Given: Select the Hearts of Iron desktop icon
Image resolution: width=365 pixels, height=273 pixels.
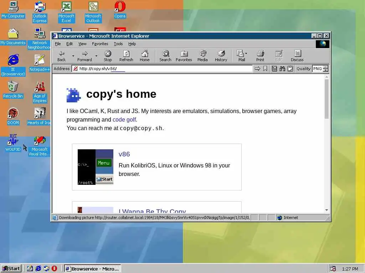Looking at the screenshot, I should pyautogui.click(x=39, y=116).
